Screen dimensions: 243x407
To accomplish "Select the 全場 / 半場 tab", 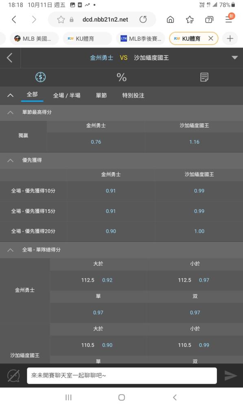I will coord(67,95).
